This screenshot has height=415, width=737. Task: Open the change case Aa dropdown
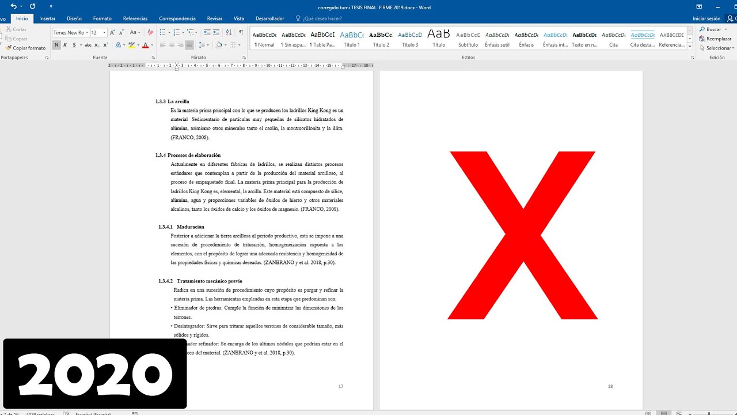tap(135, 32)
